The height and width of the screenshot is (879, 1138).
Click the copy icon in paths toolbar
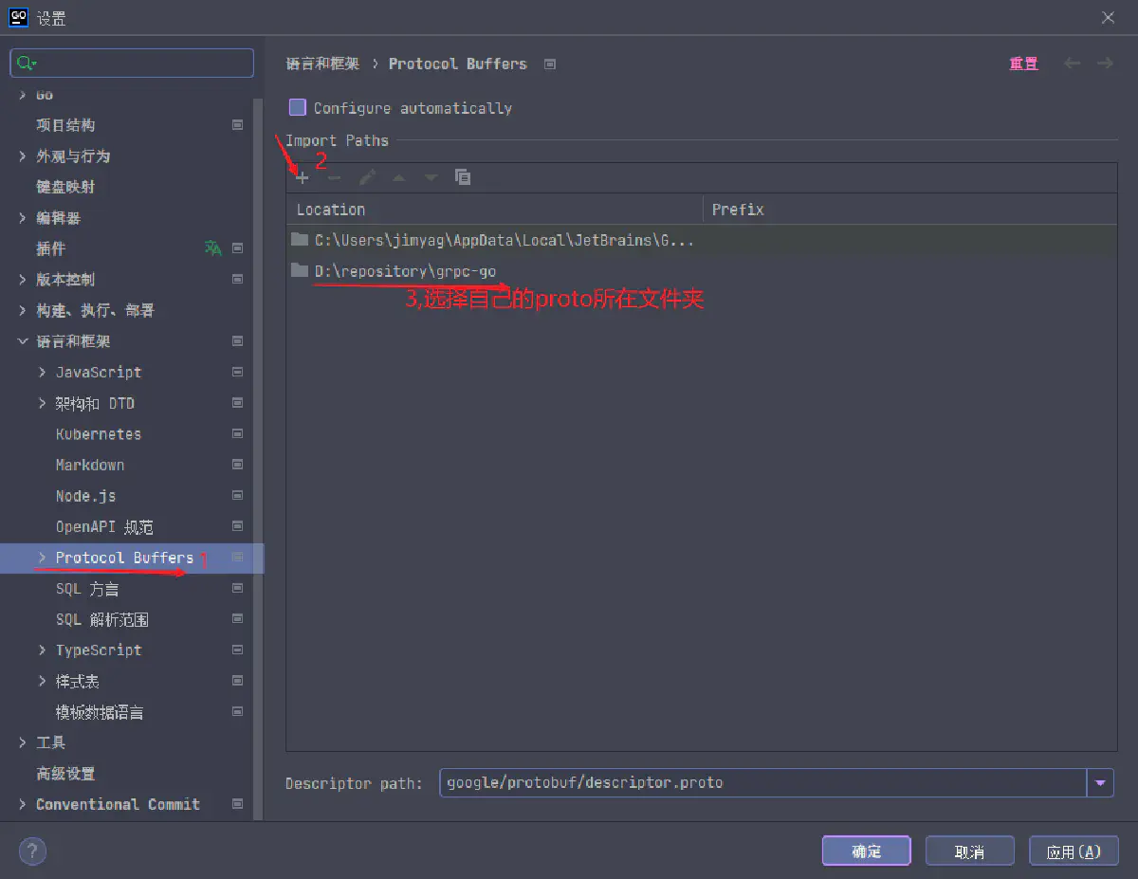[x=463, y=177]
